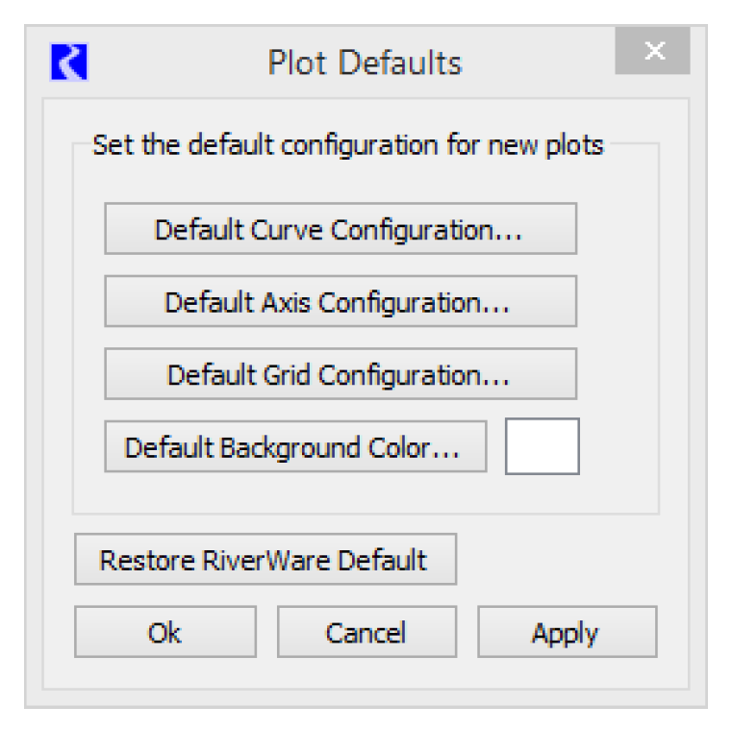The image size is (732, 732).
Task: Close the Plot Defaults dialog window
Action: (652, 53)
